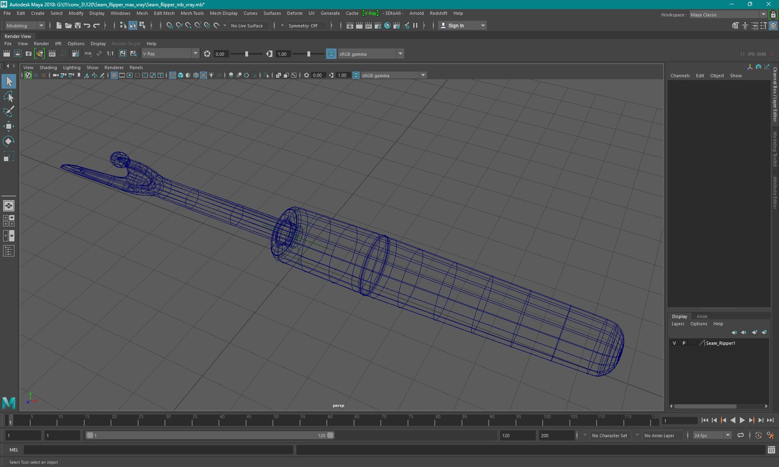Open the 24 fps frame rate dropdown
Image resolution: width=779 pixels, height=467 pixels.
[712, 435]
